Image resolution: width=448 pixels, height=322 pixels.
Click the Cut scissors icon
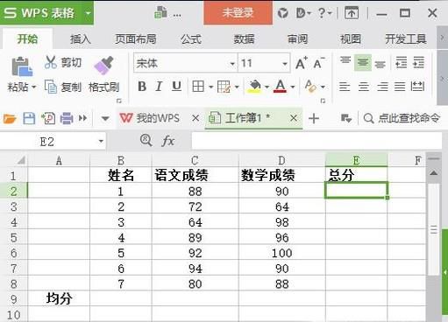click(51, 62)
